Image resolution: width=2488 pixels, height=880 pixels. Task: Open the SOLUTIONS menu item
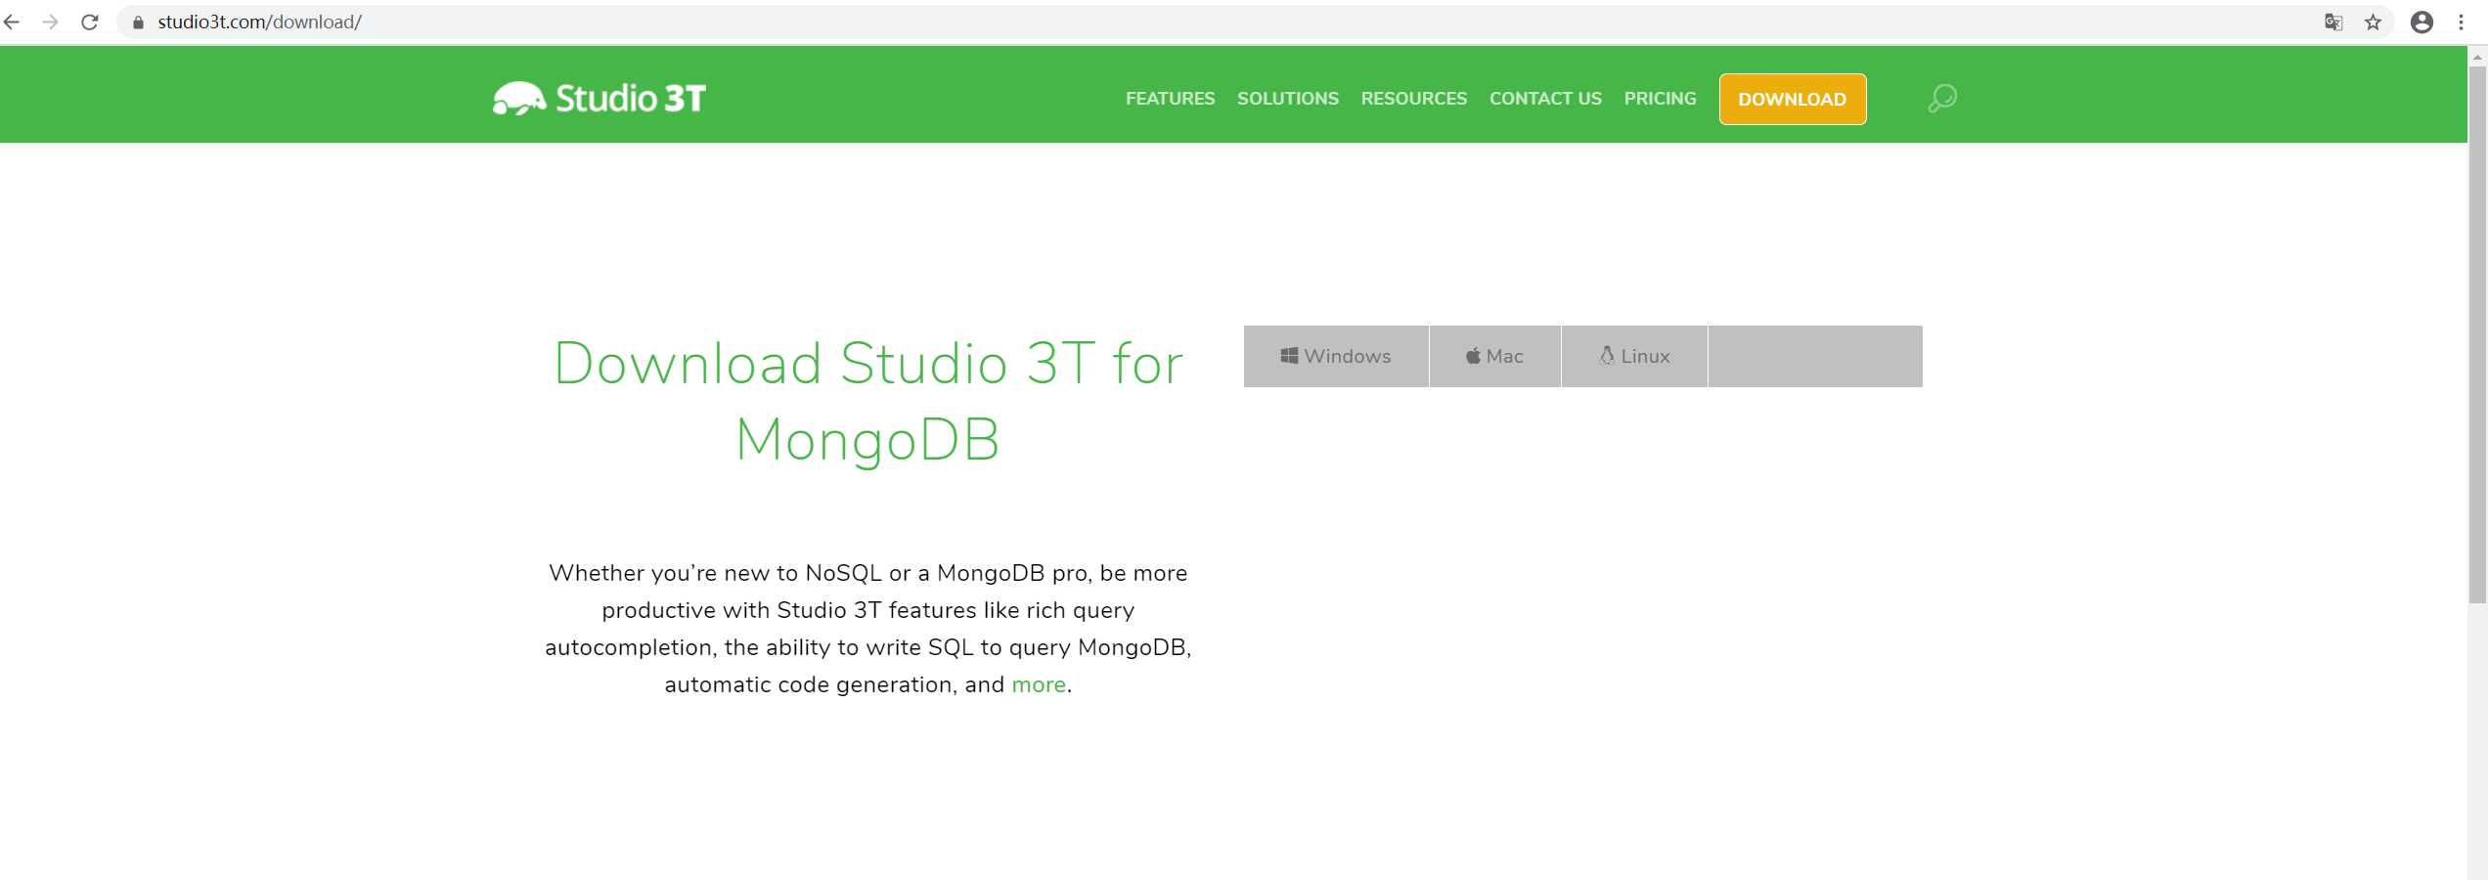coord(1288,99)
